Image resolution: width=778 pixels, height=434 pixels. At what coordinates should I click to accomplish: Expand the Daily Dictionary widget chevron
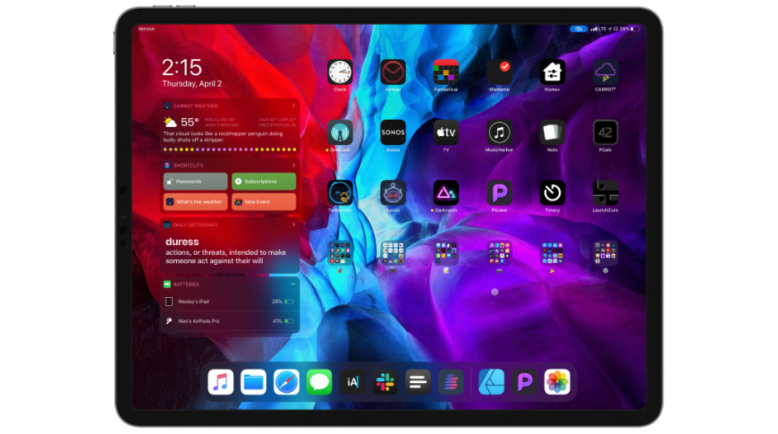pyautogui.click(x=293, y=225)
